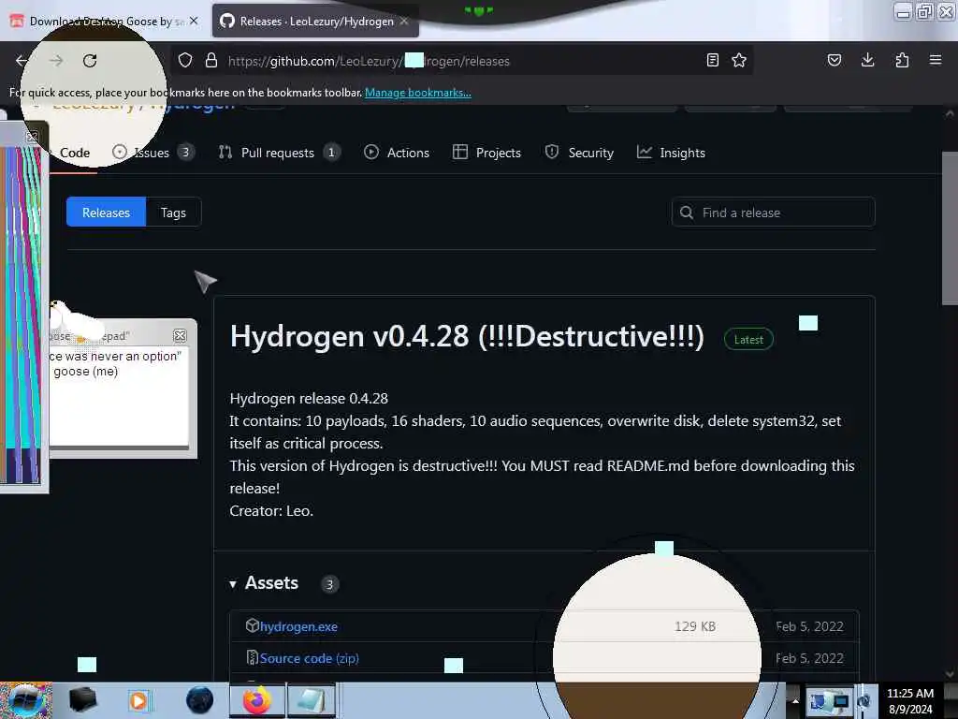958x719 pixels.
Task: Click the Hydrogen release 0.4.28 description line
Action: pos(309,398)
